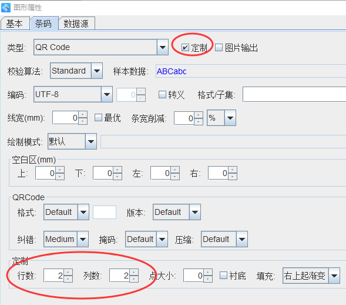Uncheck the 定制 checkbox

point(185,47)
